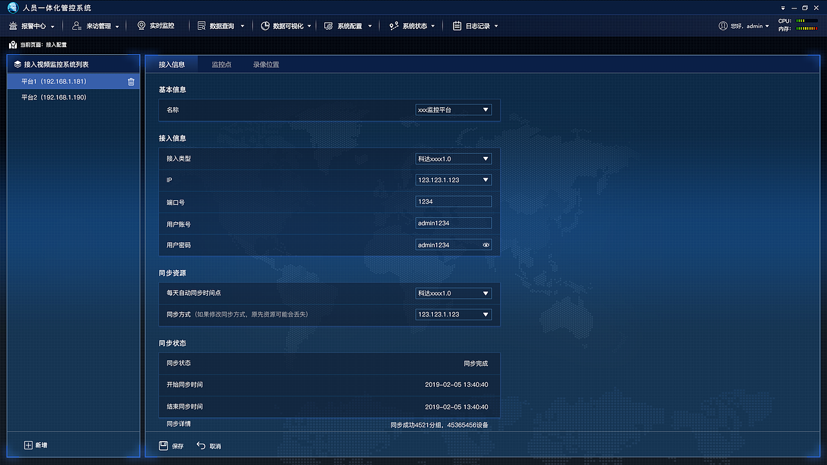Click the 用户账号 input field
Image resolution: width=827 pixels, height=465 pixels.
click(454, 223)
